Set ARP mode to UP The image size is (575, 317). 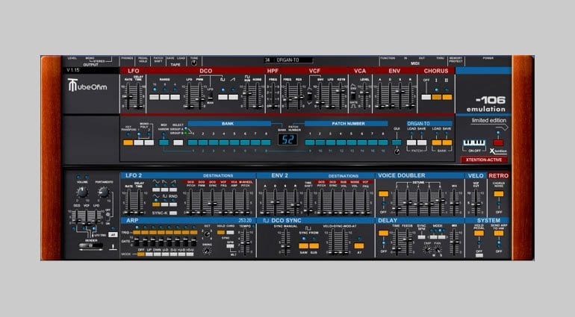[x=149, y=254]
